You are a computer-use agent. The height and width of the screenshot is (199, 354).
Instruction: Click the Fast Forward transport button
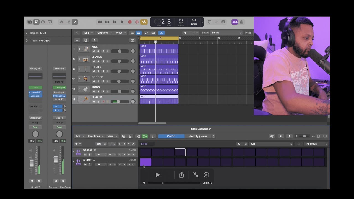107,22
